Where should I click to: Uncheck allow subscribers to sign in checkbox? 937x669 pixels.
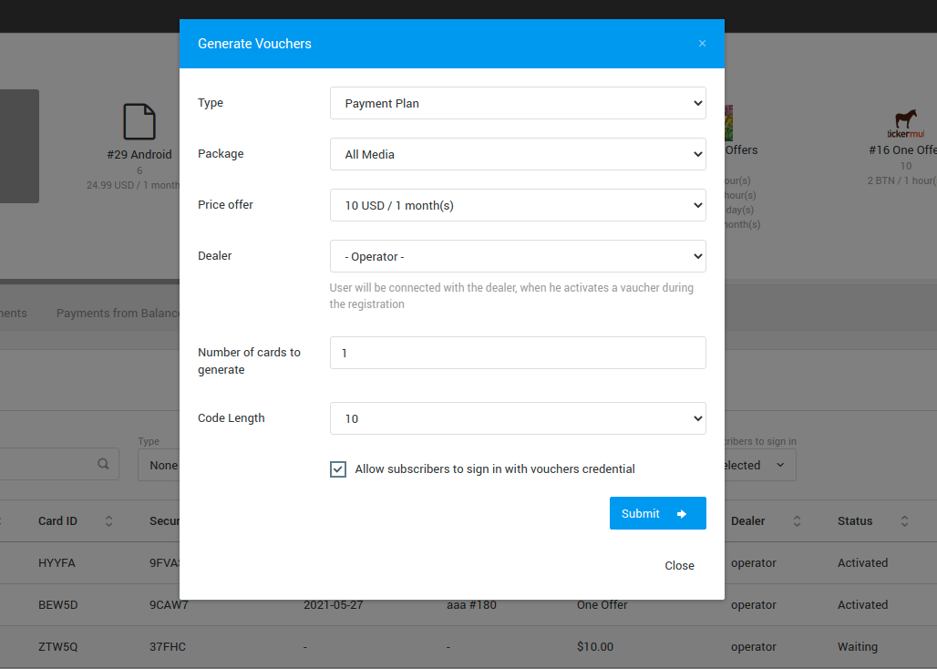point(338,469)
